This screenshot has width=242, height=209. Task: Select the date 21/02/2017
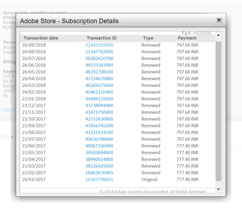pos(34,173)
